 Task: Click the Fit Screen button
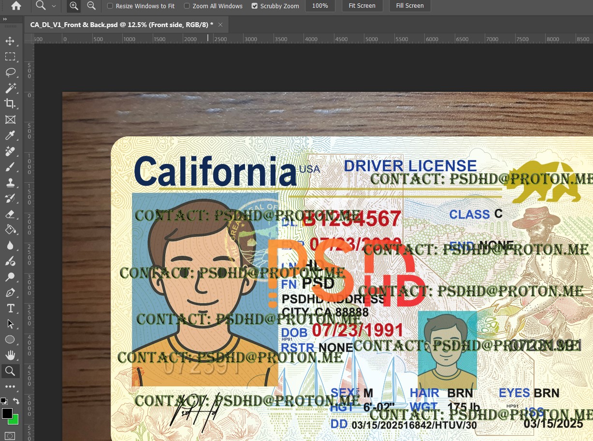point(362,6)
